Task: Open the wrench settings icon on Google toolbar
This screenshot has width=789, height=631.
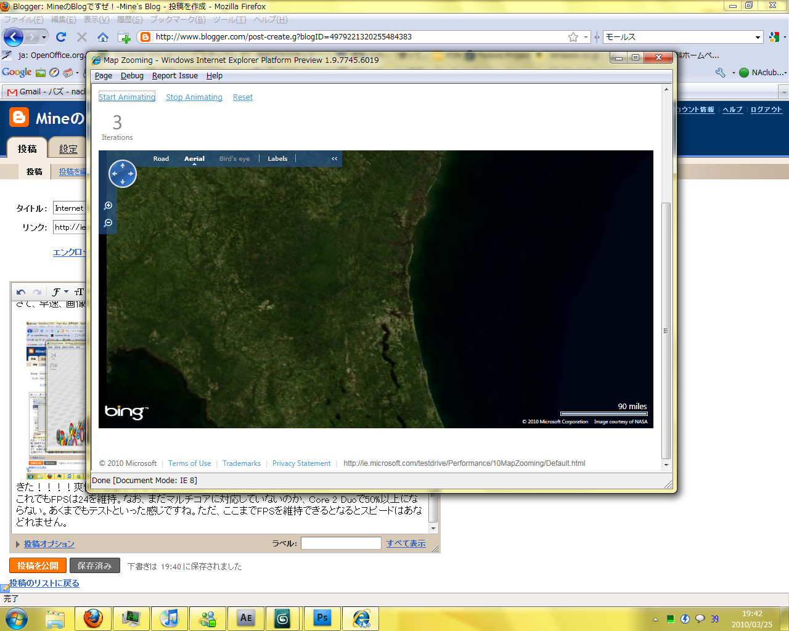Action: (x=721, y=73)
